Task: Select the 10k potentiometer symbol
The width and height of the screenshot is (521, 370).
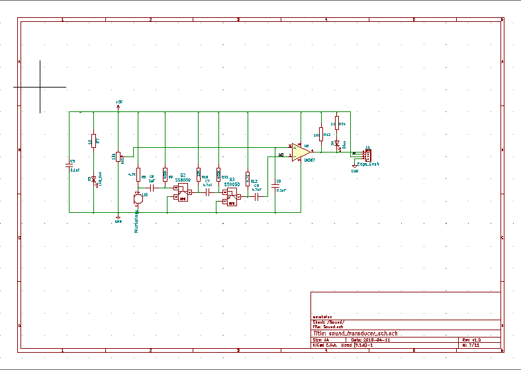Action: tap(118, 156)
